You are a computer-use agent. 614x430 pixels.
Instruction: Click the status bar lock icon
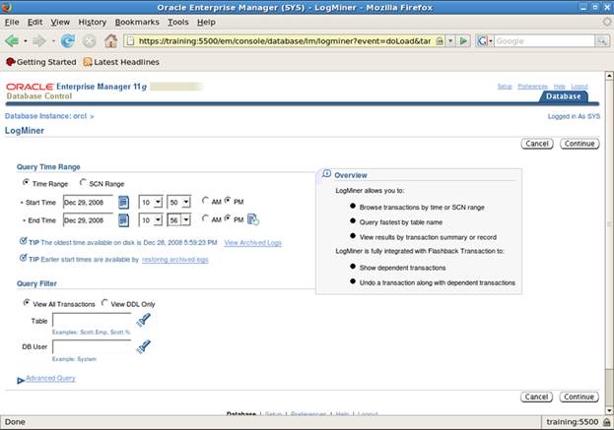pos(606,422)
